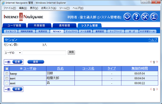Click page number 1 below table

tap(154, 89)
